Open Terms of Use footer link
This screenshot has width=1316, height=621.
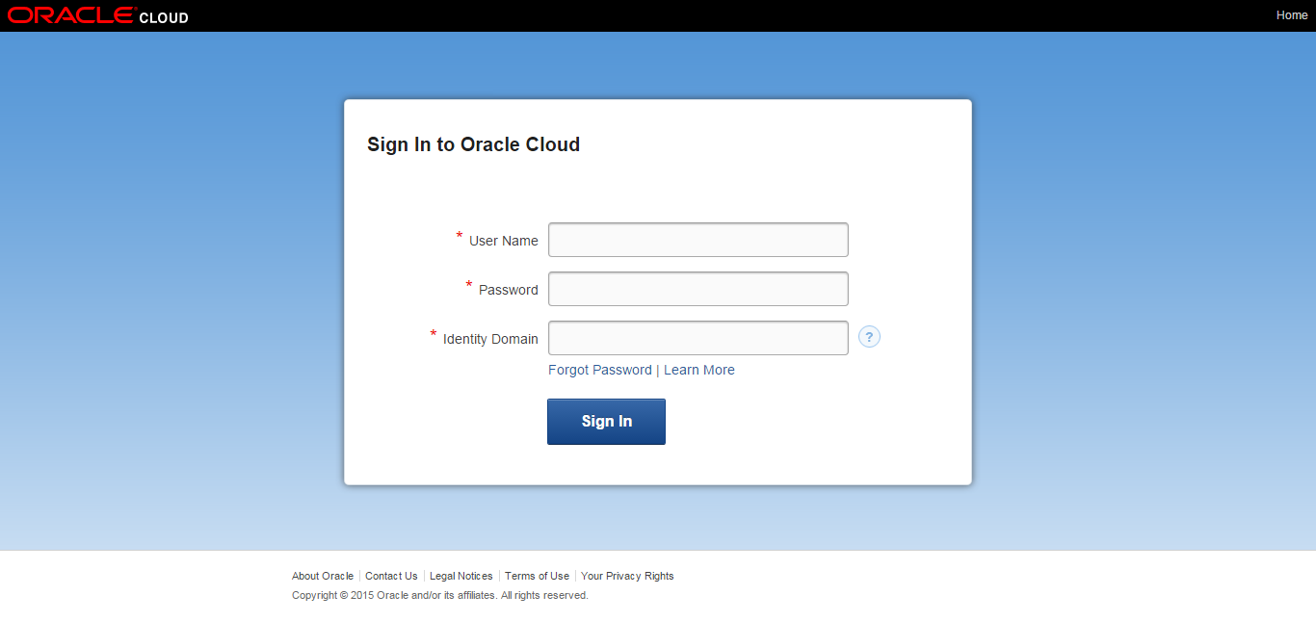[x=537, y=576]
